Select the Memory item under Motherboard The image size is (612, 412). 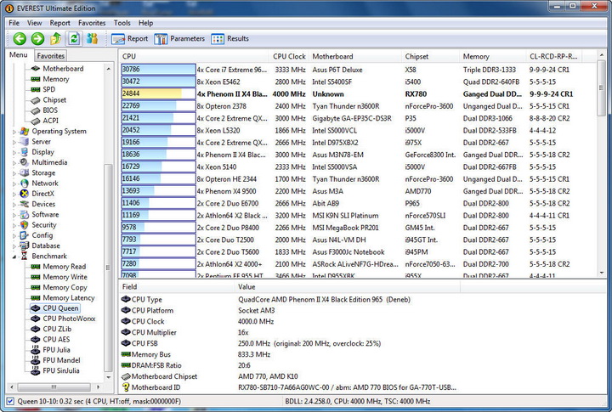click(56, 79)
